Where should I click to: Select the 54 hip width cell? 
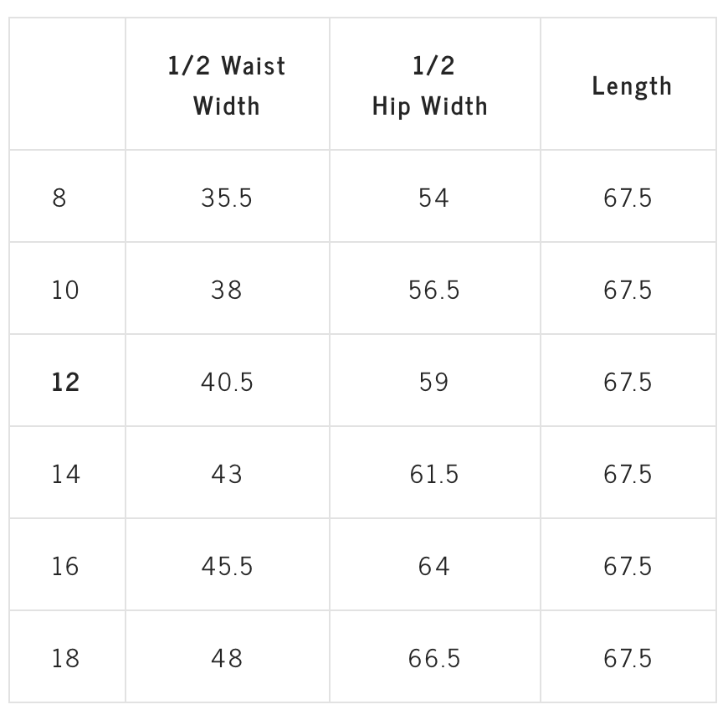click(434, 198)
